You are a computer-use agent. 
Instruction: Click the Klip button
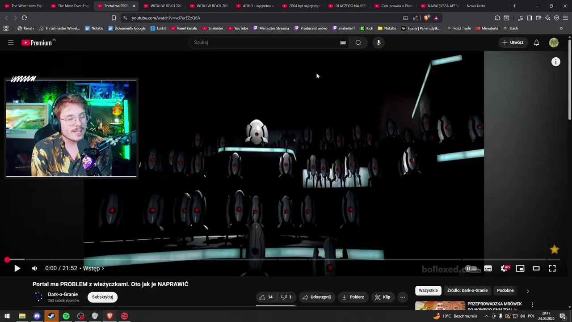tap(383, 297)
